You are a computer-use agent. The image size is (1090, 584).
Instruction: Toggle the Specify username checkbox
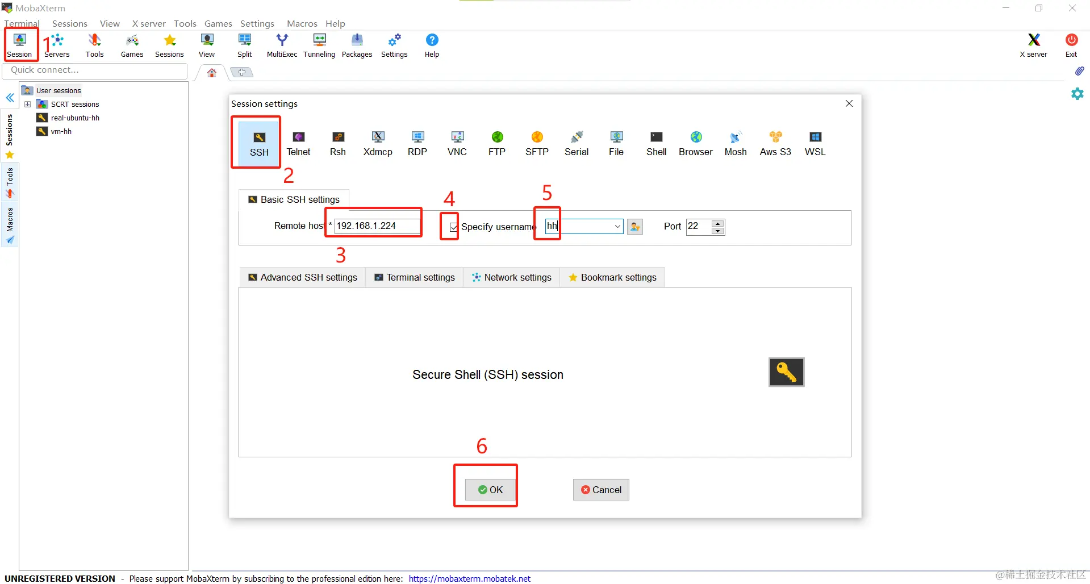[x=453, y=227]
